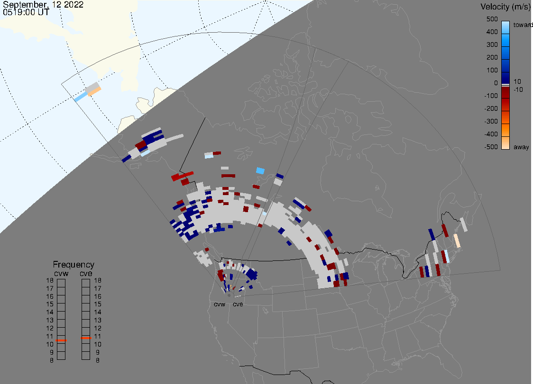
Task: Click the '400' positive velocity scale label
Action: 492,32
